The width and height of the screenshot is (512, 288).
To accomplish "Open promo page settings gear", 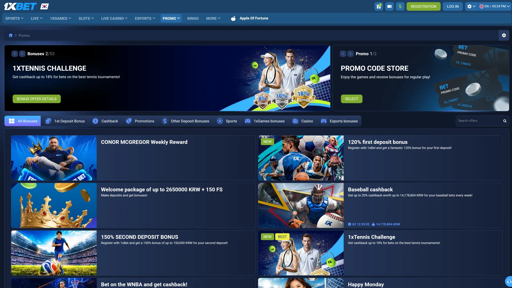I will coord(504,35).
